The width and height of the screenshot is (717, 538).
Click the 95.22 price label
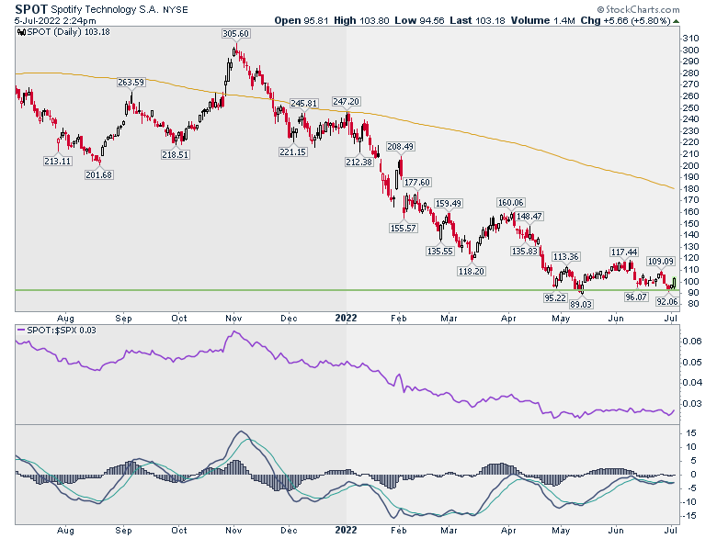(554, 297)
